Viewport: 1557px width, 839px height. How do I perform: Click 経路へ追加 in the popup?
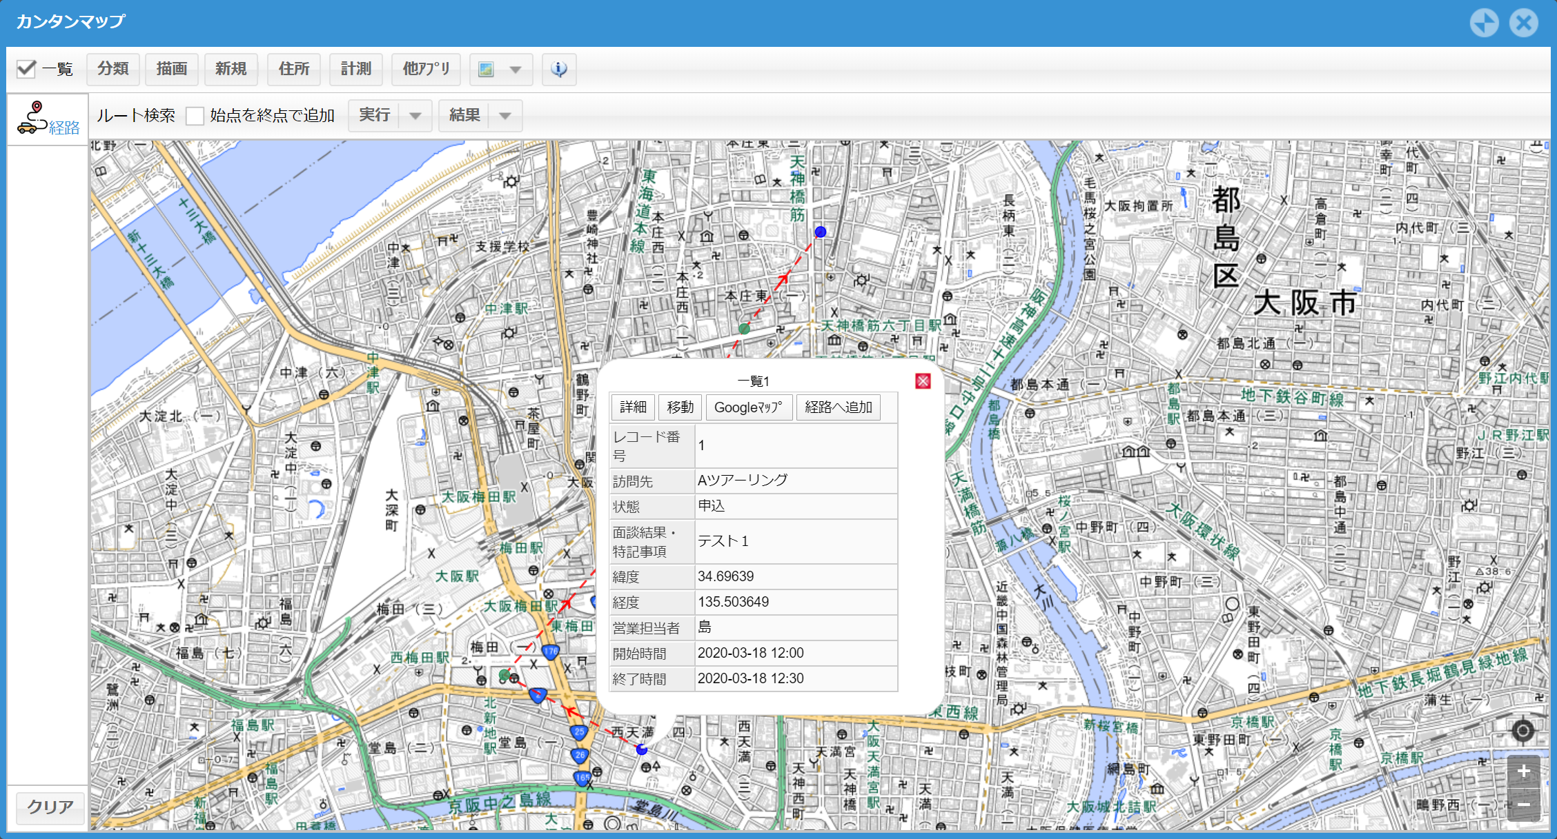(839, 407)
